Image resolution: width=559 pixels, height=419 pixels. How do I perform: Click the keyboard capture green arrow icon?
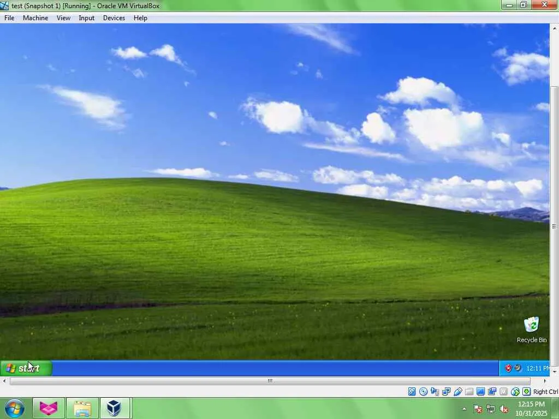pyautogui.click(x=527, y=392)
